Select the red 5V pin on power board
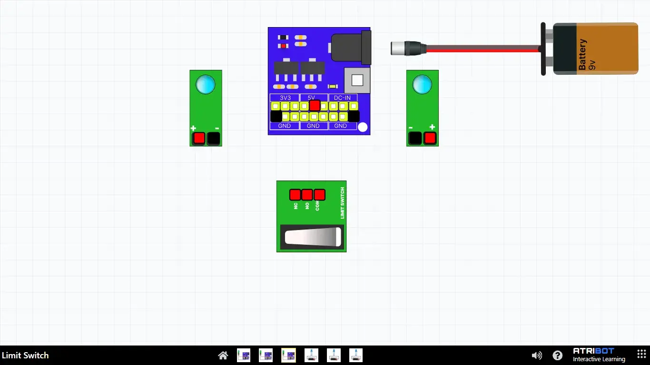Screen dimensions: 650x365 [315, 106]
